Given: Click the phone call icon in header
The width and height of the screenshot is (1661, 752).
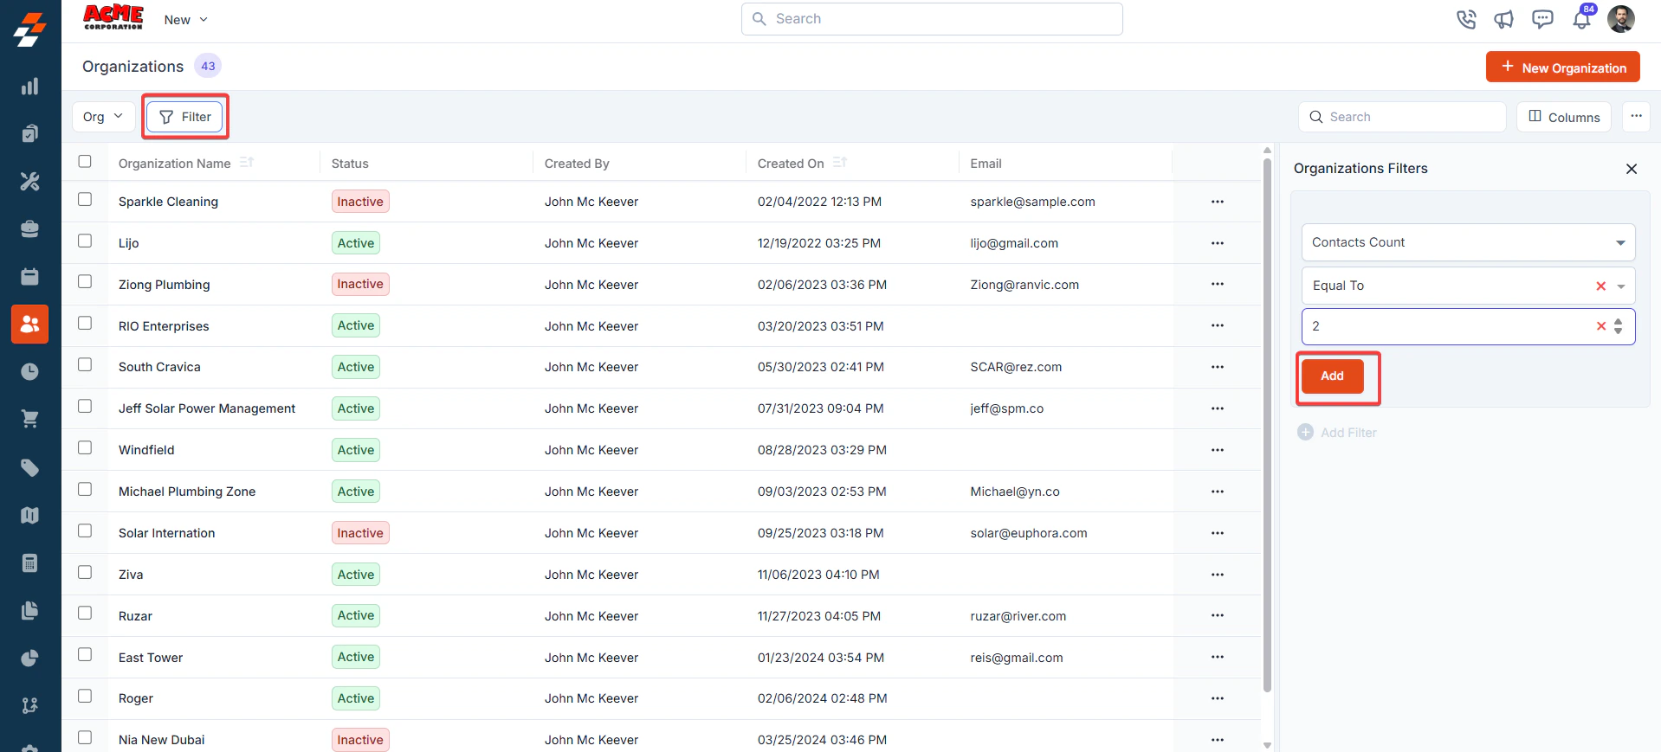Looking at the screenshot, I should (1466, 19).
